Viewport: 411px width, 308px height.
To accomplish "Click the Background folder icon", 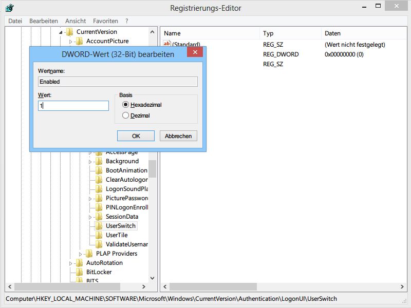I will pyautogui.click(x=99, y=161).
